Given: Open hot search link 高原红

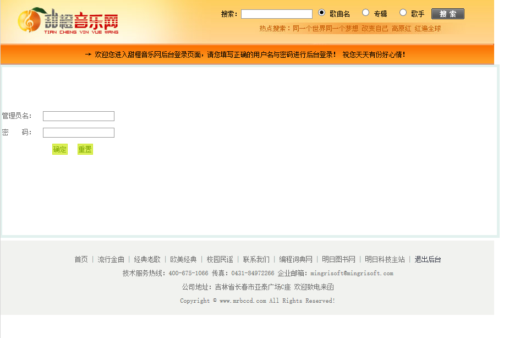Looking at the screenshot, I should pyautogui.click(x=401, y=29).
